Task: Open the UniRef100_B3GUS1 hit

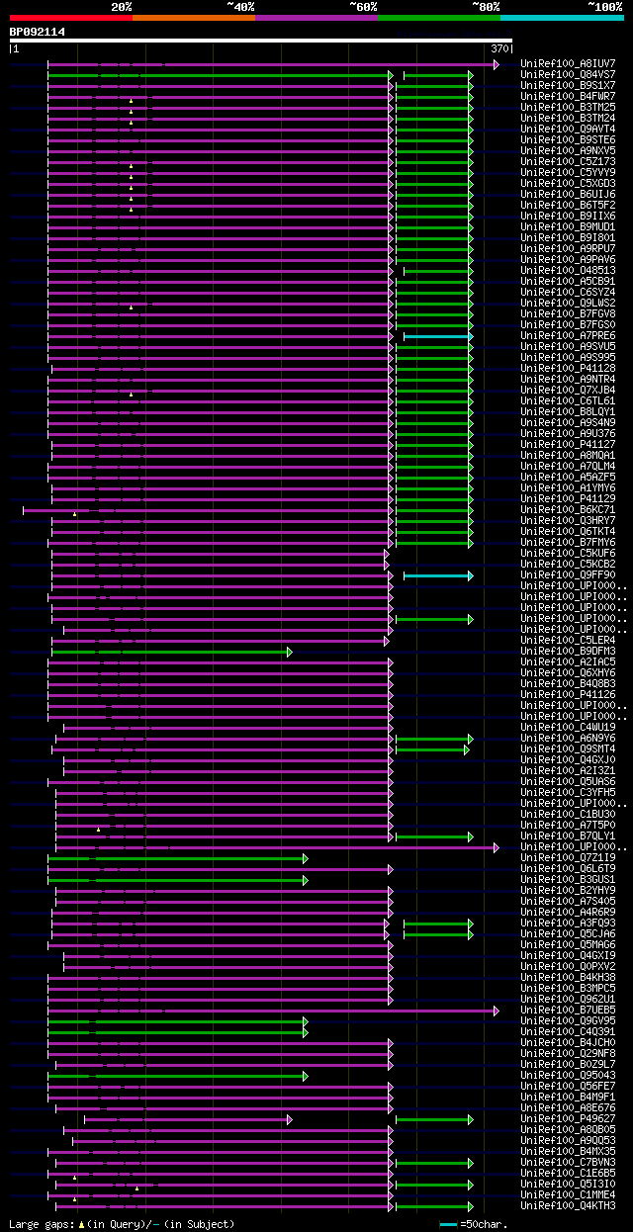Action: coord(568,880)
